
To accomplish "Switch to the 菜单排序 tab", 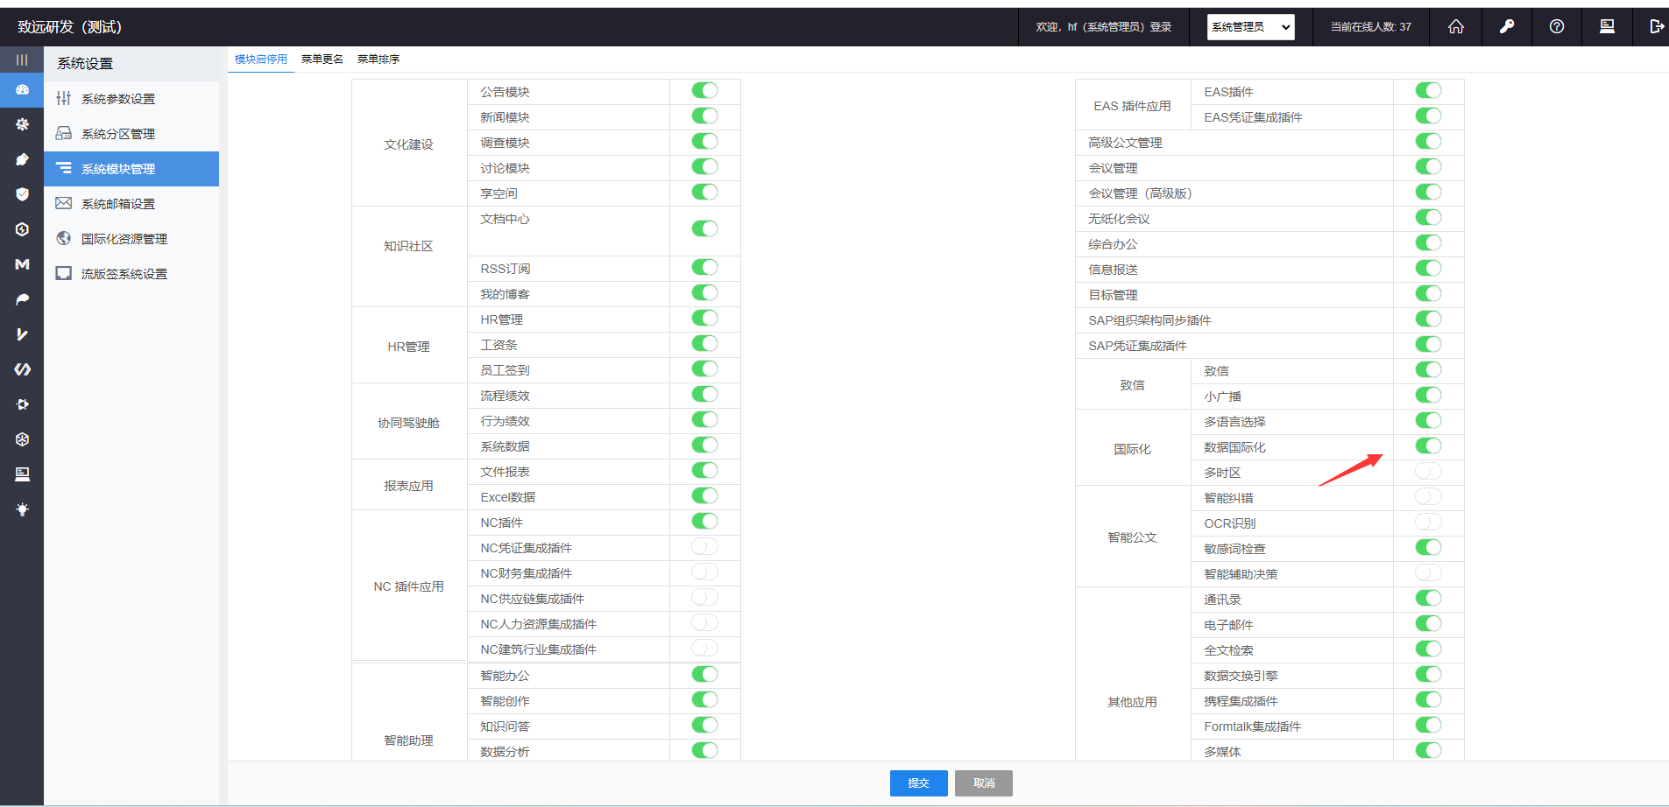I will point(378,60).
